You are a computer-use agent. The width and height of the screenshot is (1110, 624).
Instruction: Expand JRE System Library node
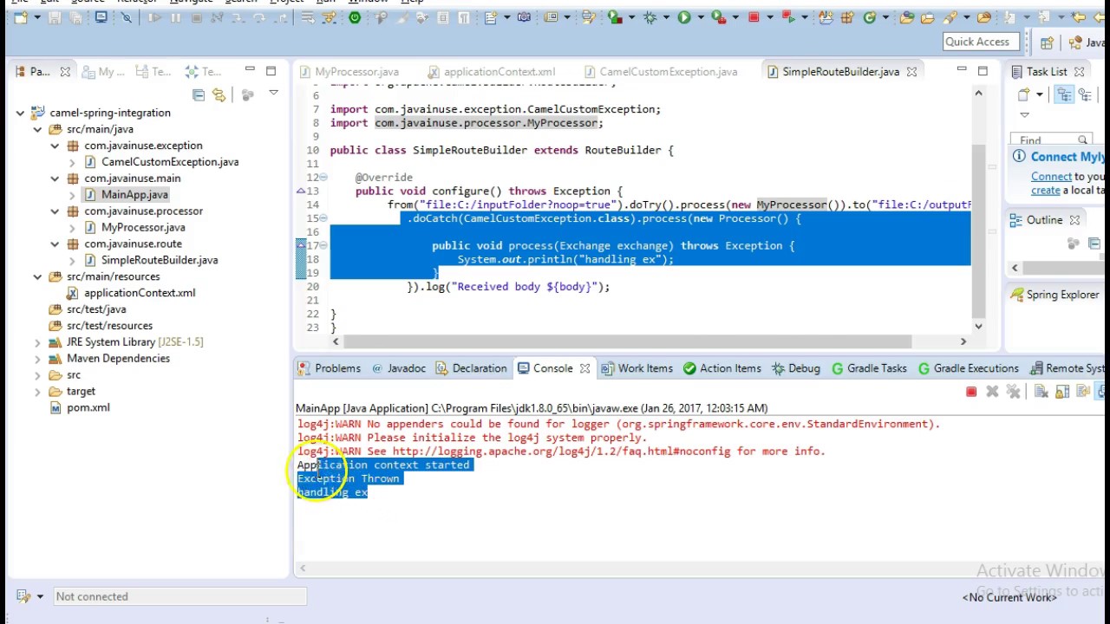click(37, 342)
